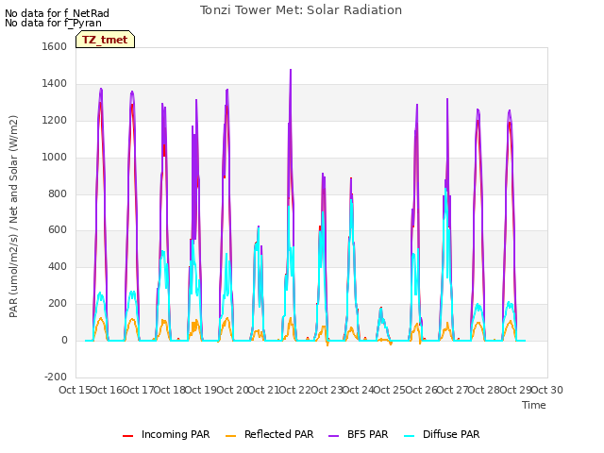Click the Oct 27 x-axis date label

(453, 390)
